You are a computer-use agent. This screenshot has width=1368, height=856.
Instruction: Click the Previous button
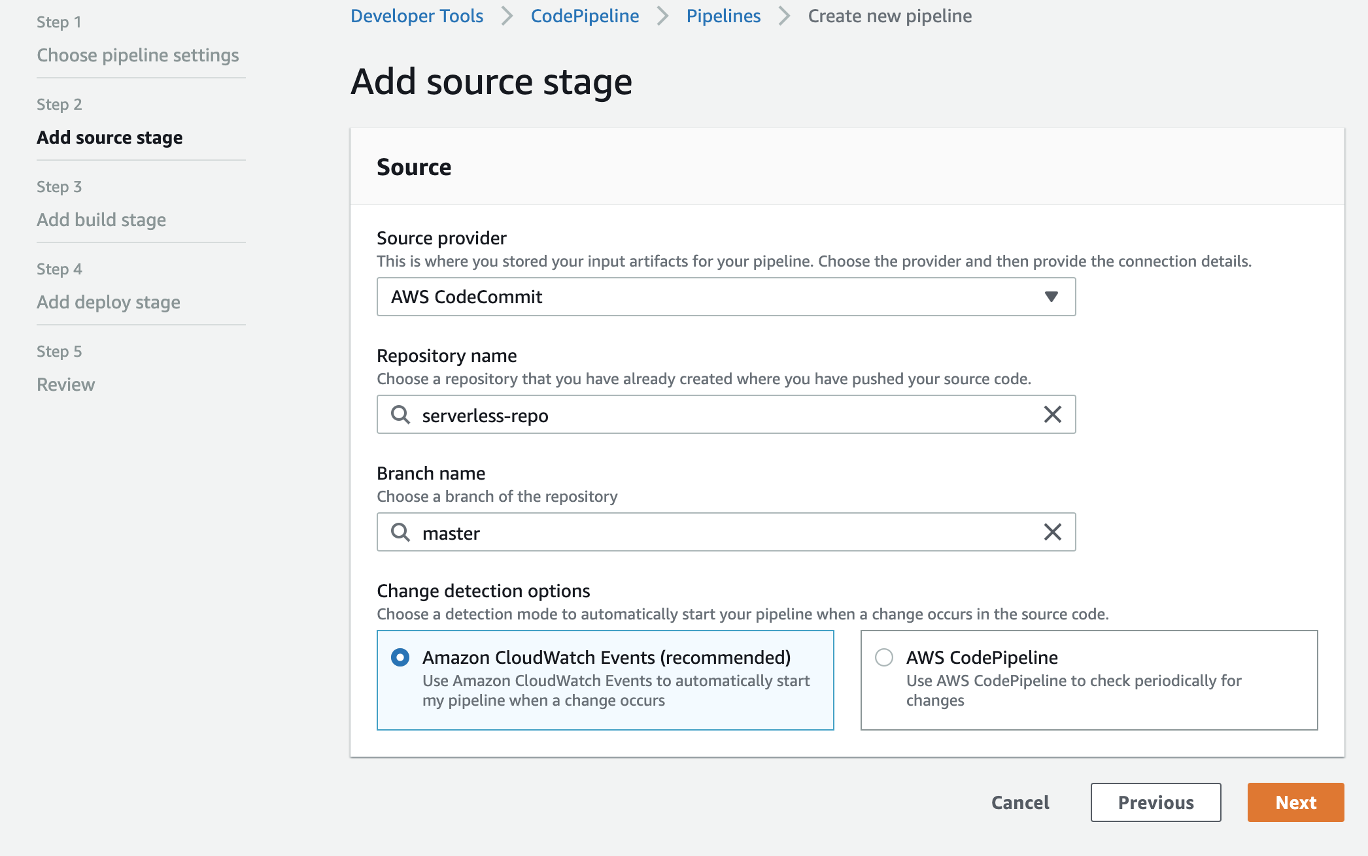(x=1155, y=802)
